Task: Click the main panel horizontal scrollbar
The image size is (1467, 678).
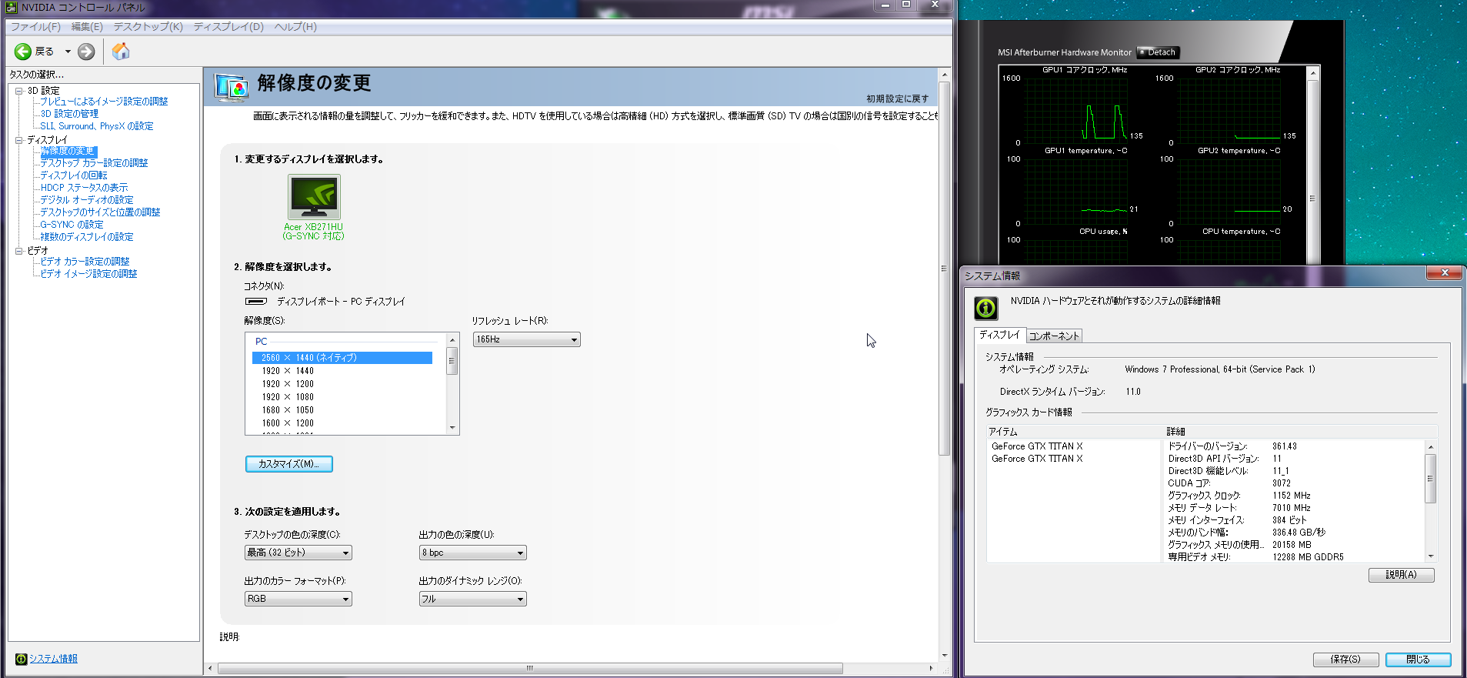Action: pyautogui.click(x=530, y=668)
